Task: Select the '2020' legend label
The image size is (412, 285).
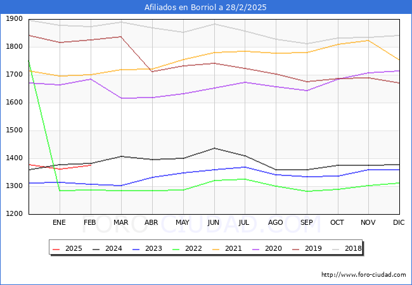Action: 273,248
